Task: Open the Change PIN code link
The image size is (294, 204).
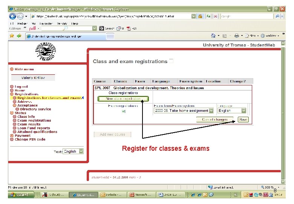Action: coord(30,139)
